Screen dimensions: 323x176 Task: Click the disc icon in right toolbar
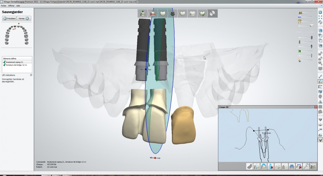[x=320, y=22]
